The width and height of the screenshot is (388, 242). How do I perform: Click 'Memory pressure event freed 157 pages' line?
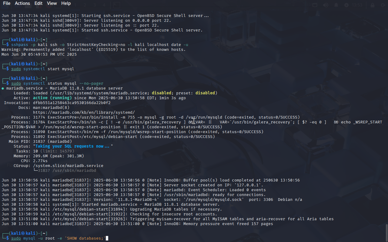pos(137,224)
